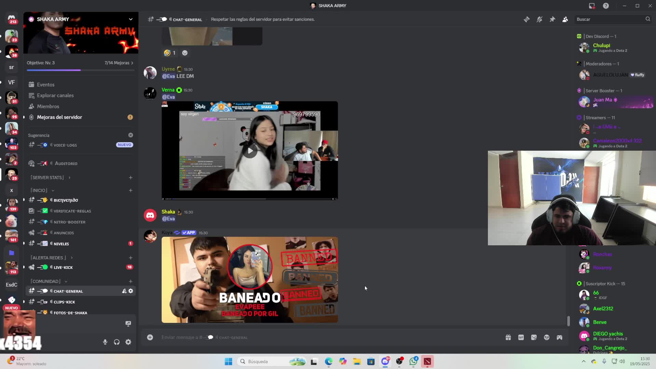This screenshot has height=369, width=656.
Task: Join the Auditorio stage channel
Action: pyautogui.click(x=81, y=164)
